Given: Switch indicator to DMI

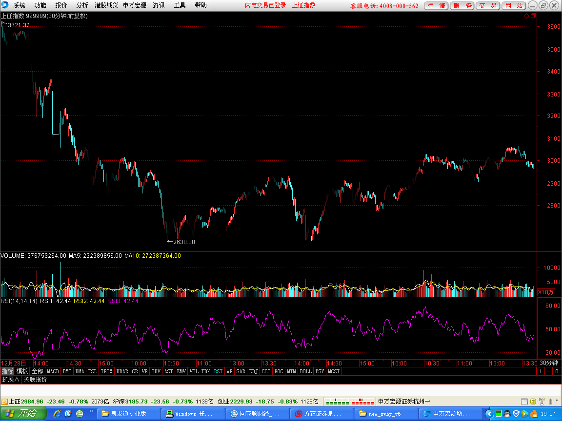Looking at the screenshot, I should (67, 371).
